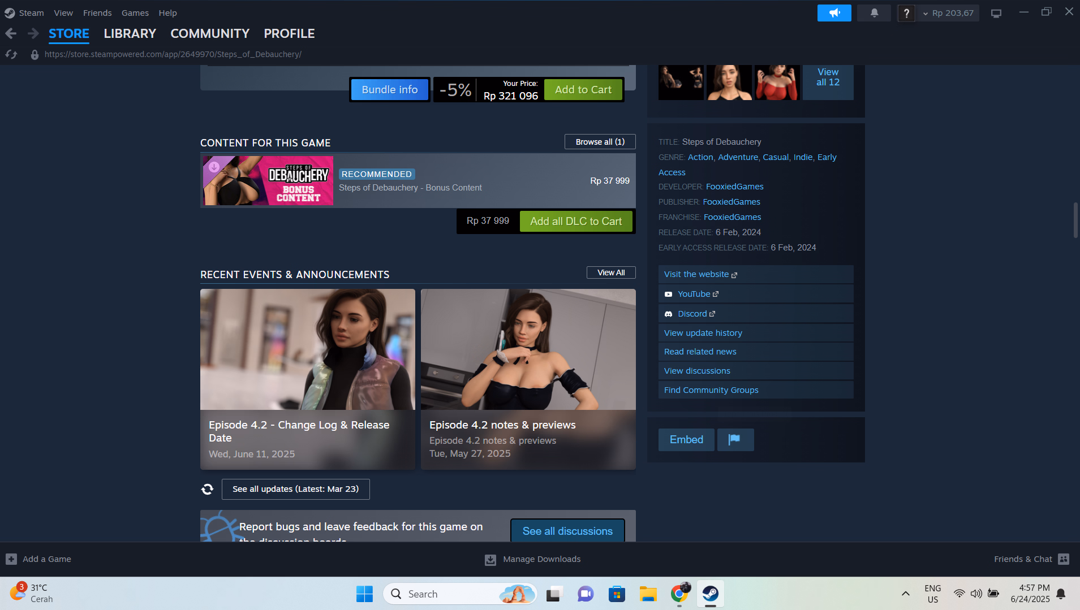Switch to the PROFILE tab
The width and height of the screenshot is (1080, 610).
click(x=289, y=33)
